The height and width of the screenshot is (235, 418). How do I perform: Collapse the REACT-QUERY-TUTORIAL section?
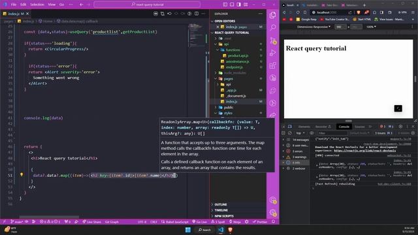(232, 33)
